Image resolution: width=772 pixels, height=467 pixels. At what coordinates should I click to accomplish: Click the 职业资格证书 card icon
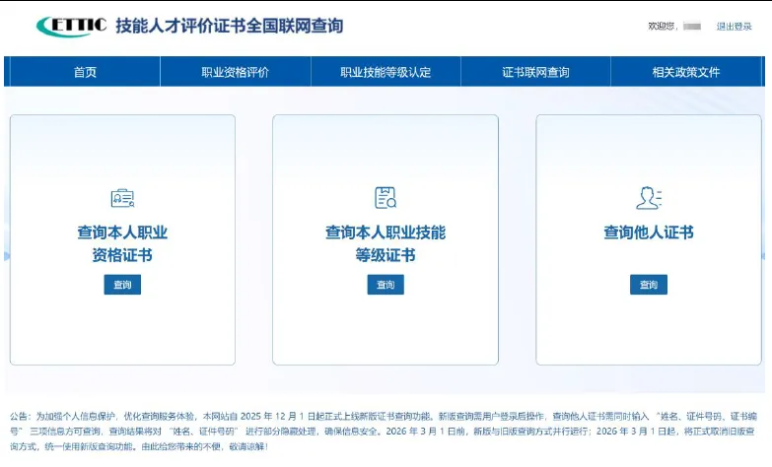122,198
